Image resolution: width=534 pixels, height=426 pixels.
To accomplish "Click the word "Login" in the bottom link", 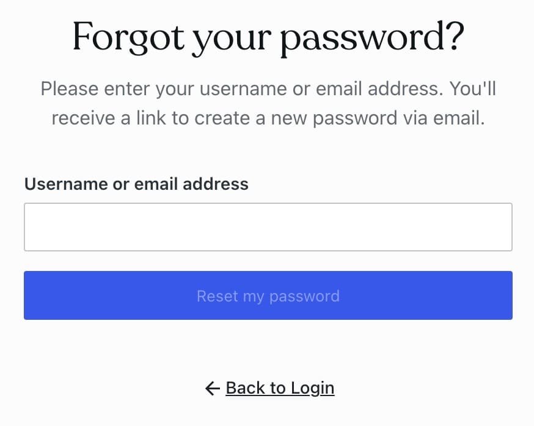I will pos(312,388).
